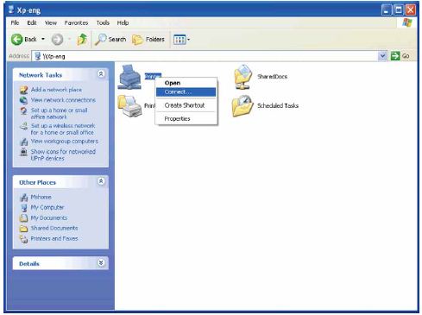Select the Scheduled Tasks folder icon
Screen dimensions: 422x315
(x=242, y=106)
